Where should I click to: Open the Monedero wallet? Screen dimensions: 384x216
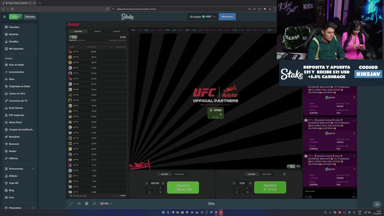[227, 16]
